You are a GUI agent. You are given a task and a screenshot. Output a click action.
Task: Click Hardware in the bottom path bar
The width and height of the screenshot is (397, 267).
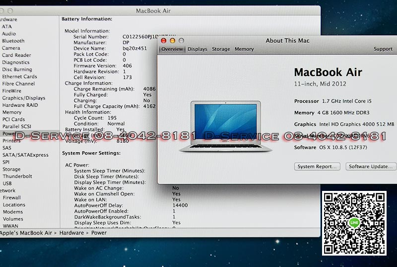tap(71, 233)
